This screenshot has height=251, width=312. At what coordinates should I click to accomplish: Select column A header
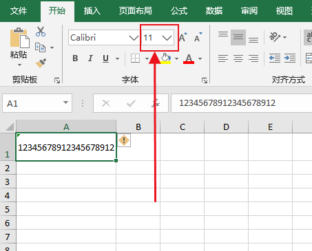[x=66, y=127]
